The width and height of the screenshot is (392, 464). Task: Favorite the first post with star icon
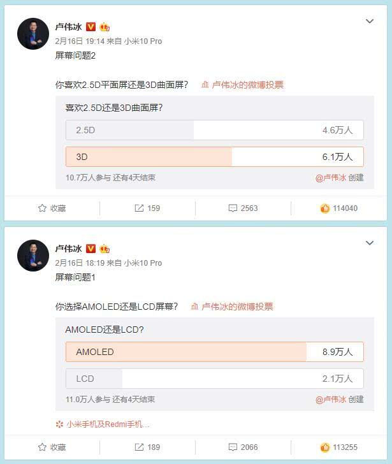[x=52, y=208]
